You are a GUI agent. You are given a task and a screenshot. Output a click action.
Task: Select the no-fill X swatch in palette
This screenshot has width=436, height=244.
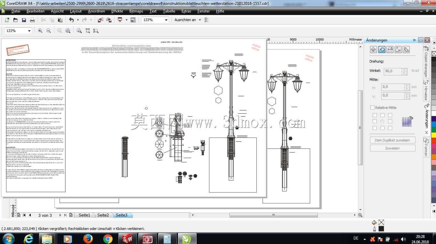tap(434, 54)
